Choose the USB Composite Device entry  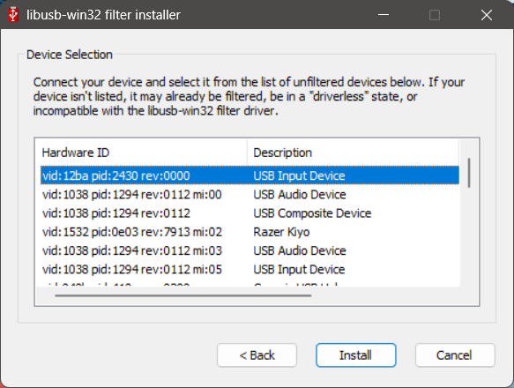click(x=250, y=213)
